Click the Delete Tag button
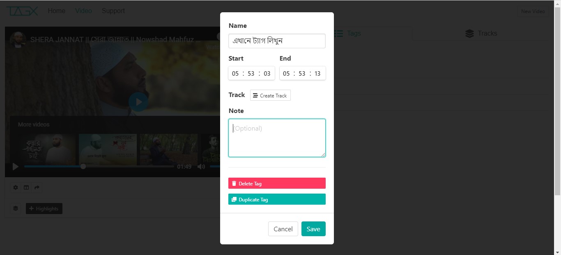The width and height of the screenshot is (561, 255). pos(277,183)
